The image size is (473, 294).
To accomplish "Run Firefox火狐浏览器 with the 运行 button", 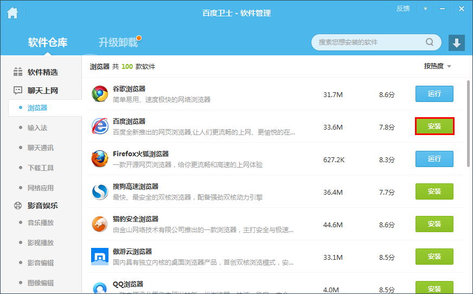I will click(x=434, y=159).
